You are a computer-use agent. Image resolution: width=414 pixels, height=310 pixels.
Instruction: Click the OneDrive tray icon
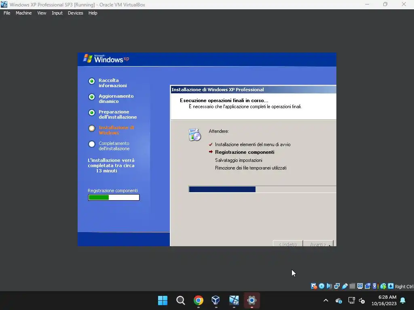pos(339,300)
